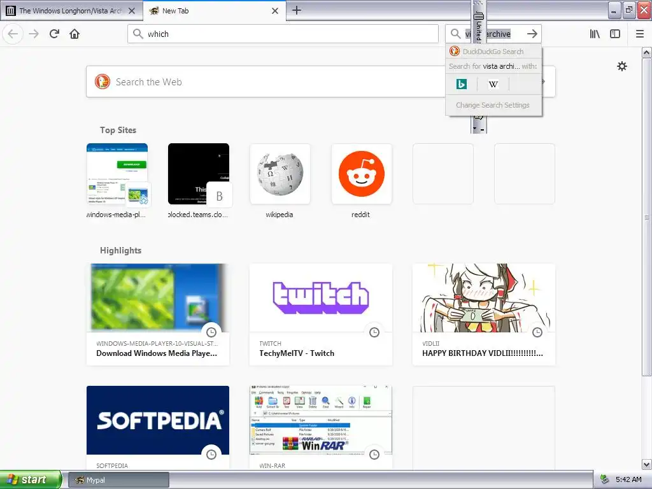Click the taskbar clock 5:42 AM

(x=628, y=480)
